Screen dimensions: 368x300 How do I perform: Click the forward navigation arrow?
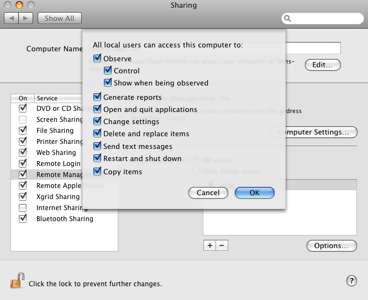pyautogui.click(x=25, y=18)
